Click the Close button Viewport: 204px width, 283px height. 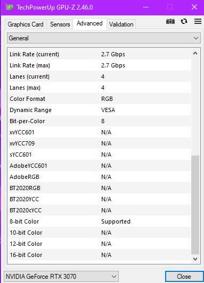click(x=184, y=277)
